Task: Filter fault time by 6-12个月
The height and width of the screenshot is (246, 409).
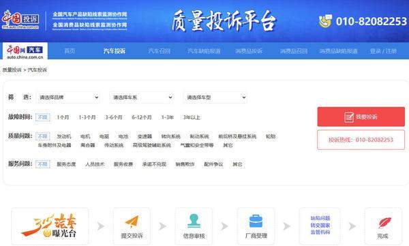Action: point(142,117)
